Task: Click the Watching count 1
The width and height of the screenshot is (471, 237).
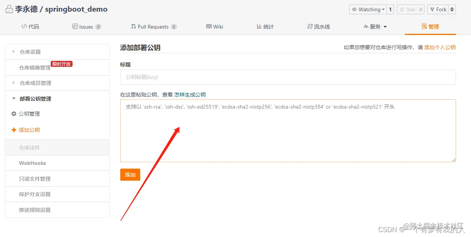Action: tap(390, 9)
